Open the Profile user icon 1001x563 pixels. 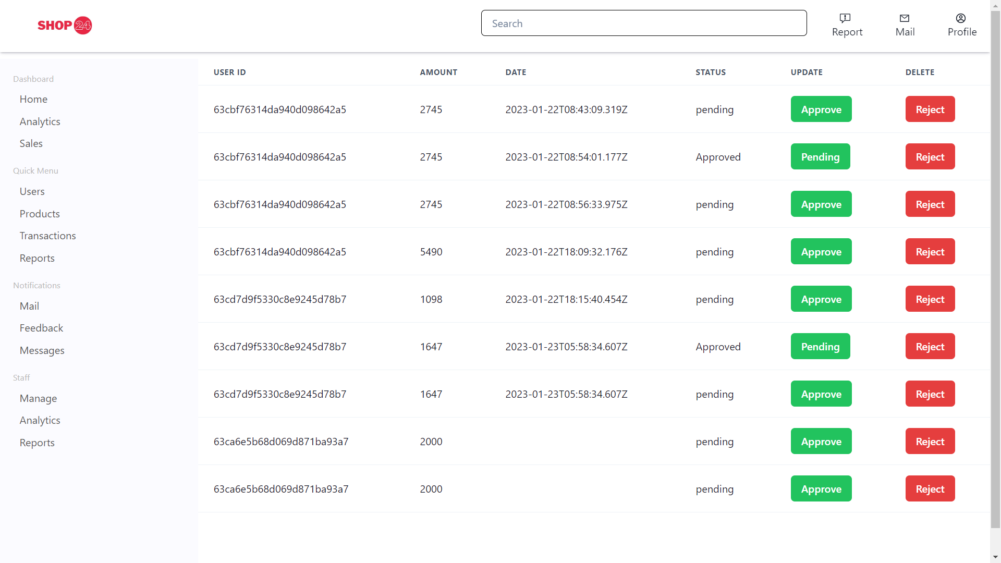pyautogui.click(x=961, y=18)
